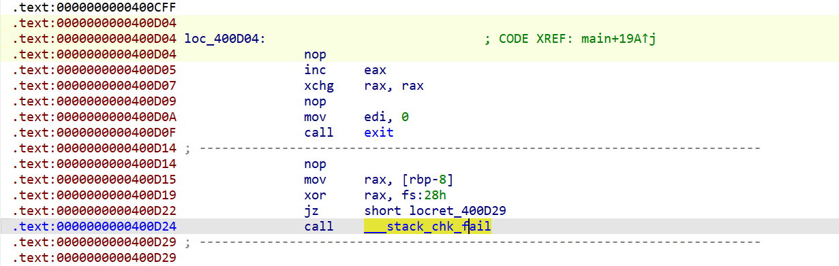Click address .text:0000000000400D0F

click(94, 133)
